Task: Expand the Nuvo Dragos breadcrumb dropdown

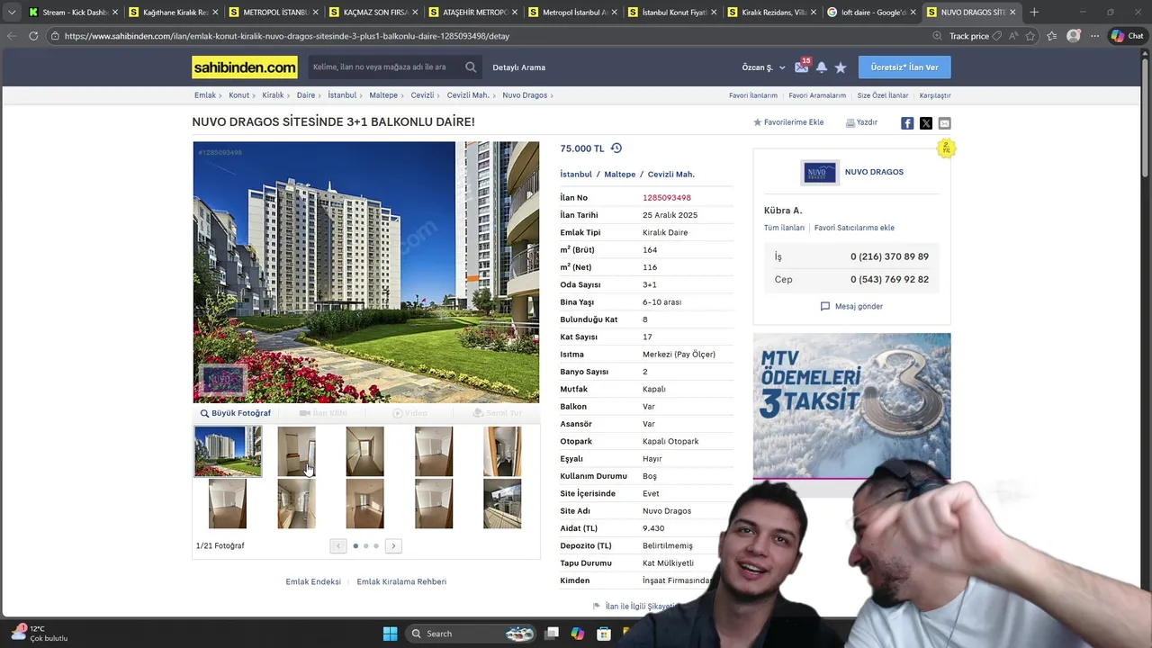Action: click(552, 95)
